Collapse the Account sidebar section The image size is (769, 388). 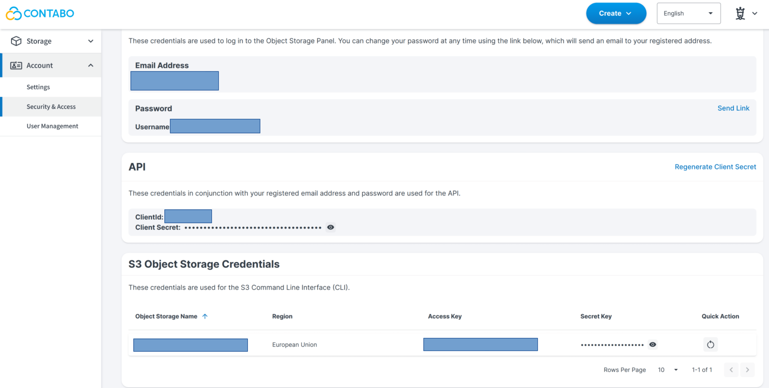[x=90, y=65]
